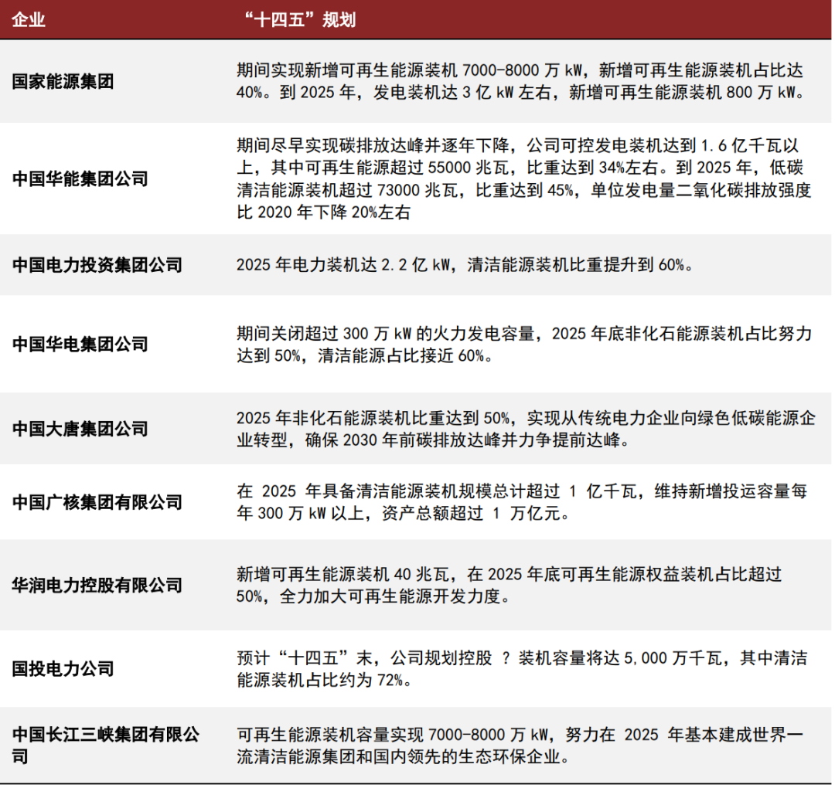Select the 国家能源集团 company cell
835x788 pixels.
click(x=63, y=81)
